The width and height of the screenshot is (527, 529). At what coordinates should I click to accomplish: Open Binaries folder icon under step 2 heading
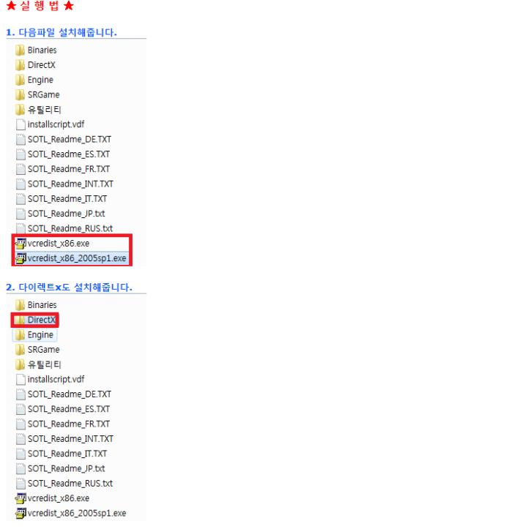coord(20,305)
